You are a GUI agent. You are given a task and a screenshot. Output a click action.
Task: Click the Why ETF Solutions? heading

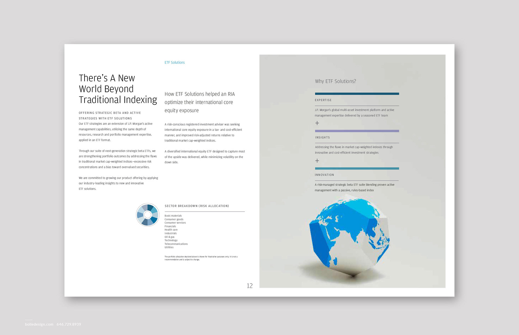click(x=335, y=81)
